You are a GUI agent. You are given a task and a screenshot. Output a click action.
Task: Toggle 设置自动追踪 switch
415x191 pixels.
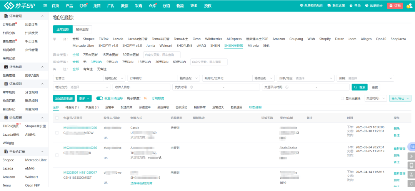[x=100, y=99]
